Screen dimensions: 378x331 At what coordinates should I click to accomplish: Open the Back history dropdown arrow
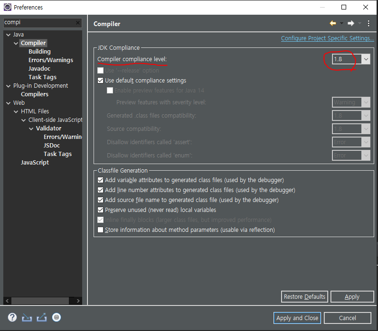point(341,23)
